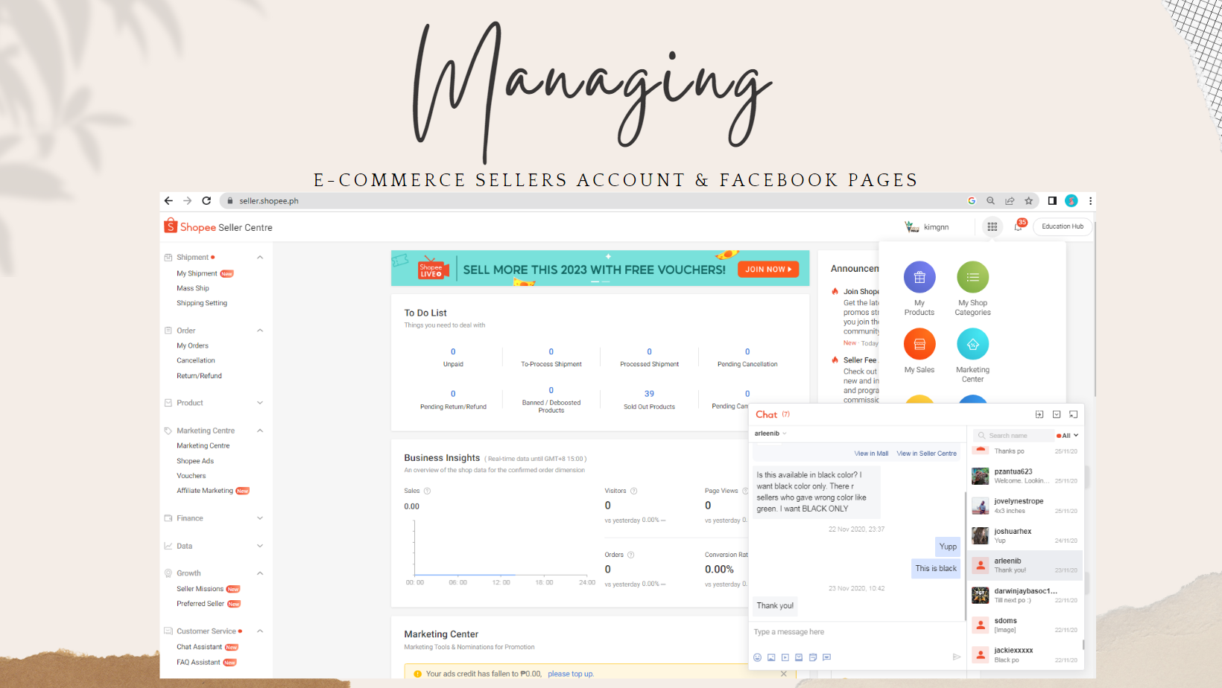Open Marketing Center teal icon
The width and height of the screenshot is (1222, 688).
(x=973, y=344)
